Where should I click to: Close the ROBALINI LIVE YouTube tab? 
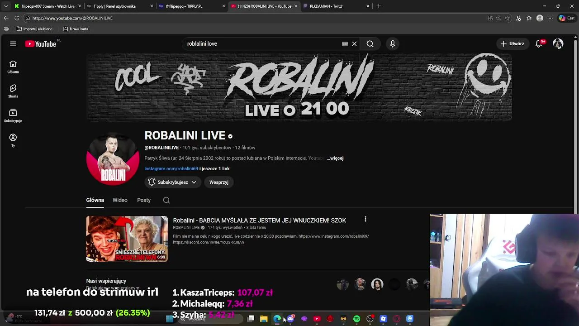(296, 6)
